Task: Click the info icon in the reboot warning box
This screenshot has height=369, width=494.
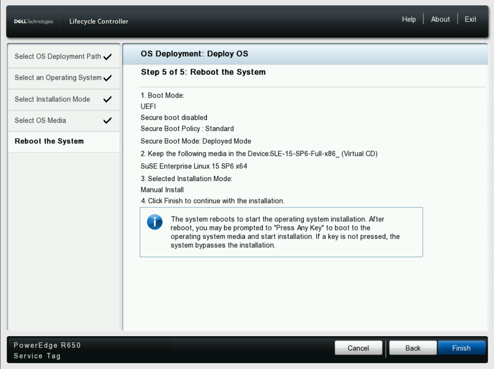Action: (x=155, y=222)
